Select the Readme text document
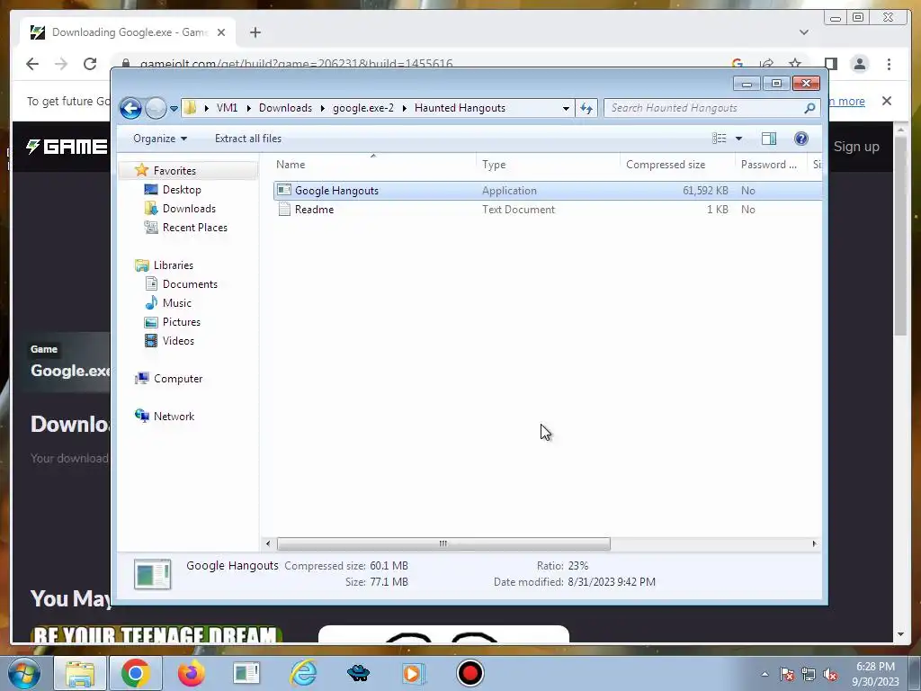 tap(548, 209)
